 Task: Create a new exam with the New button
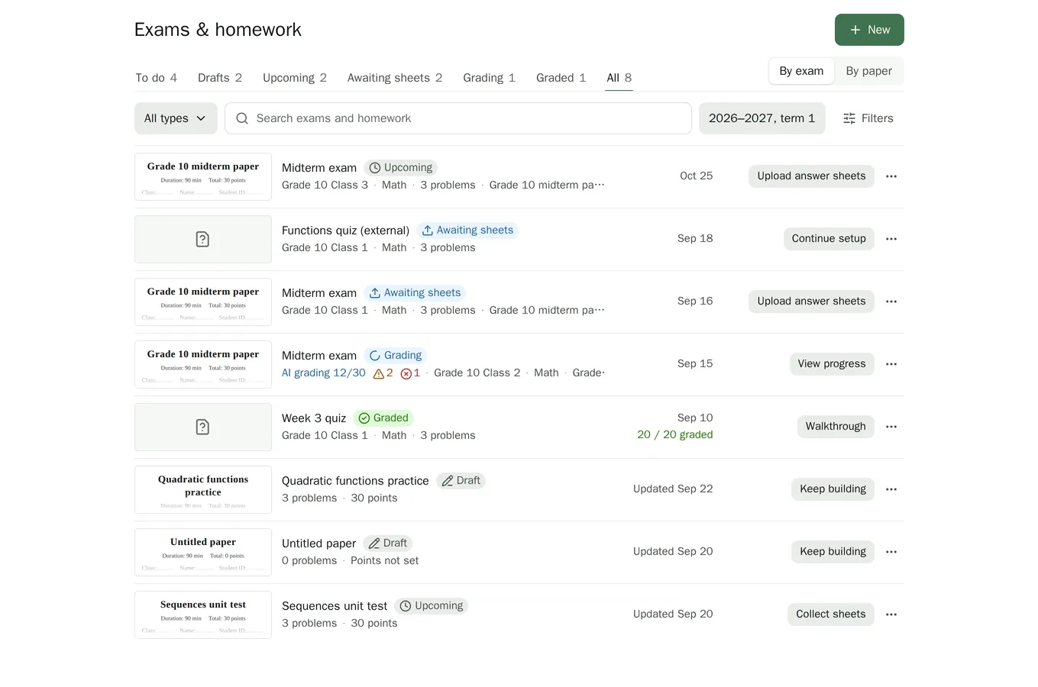click(869, 30)
